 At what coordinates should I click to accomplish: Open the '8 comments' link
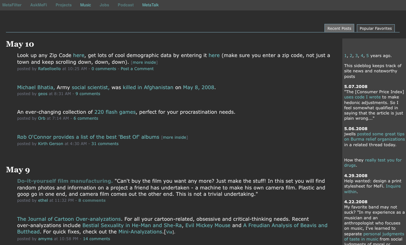92,200
